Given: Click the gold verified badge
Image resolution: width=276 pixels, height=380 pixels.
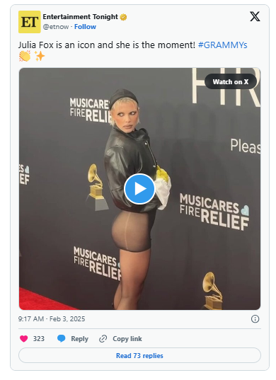Looking at the screenshot, I should [123, 17].
